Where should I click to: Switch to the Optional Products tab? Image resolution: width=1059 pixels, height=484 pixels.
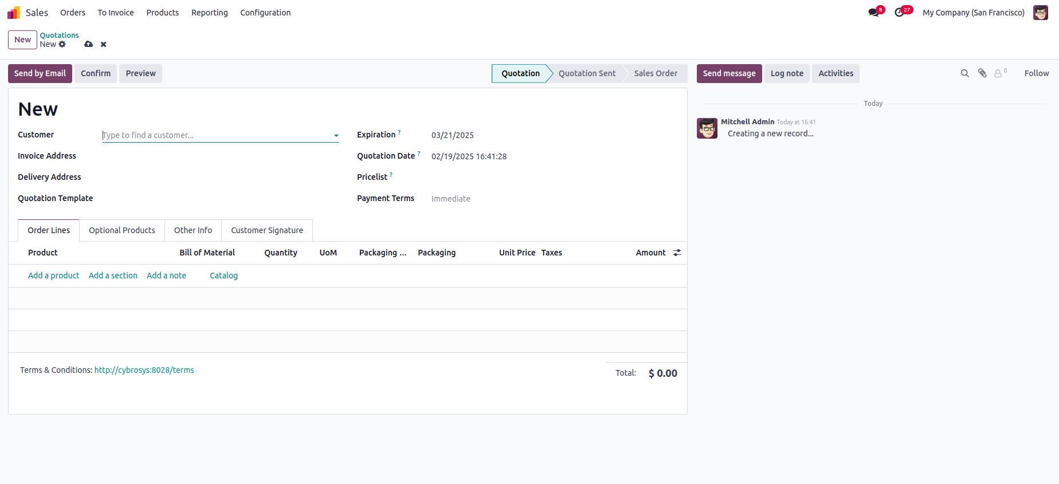(122, 230)
